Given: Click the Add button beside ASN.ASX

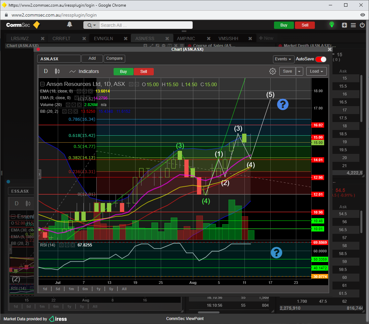Looking at the screenshot, I should (92, 58).
